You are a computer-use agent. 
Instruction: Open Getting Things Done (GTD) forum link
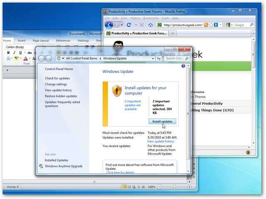212,110
